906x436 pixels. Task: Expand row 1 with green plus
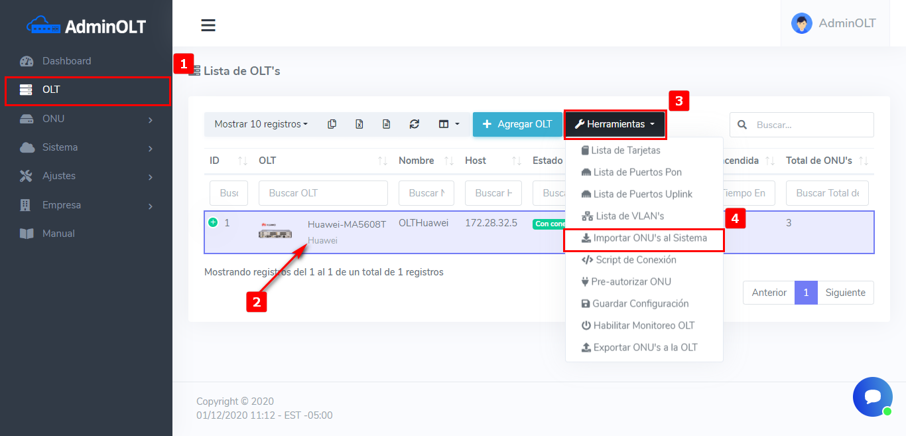click(213, 222)
